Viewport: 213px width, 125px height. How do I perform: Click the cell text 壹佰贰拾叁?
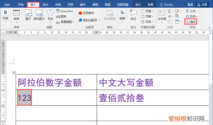(x=121, y=98)
